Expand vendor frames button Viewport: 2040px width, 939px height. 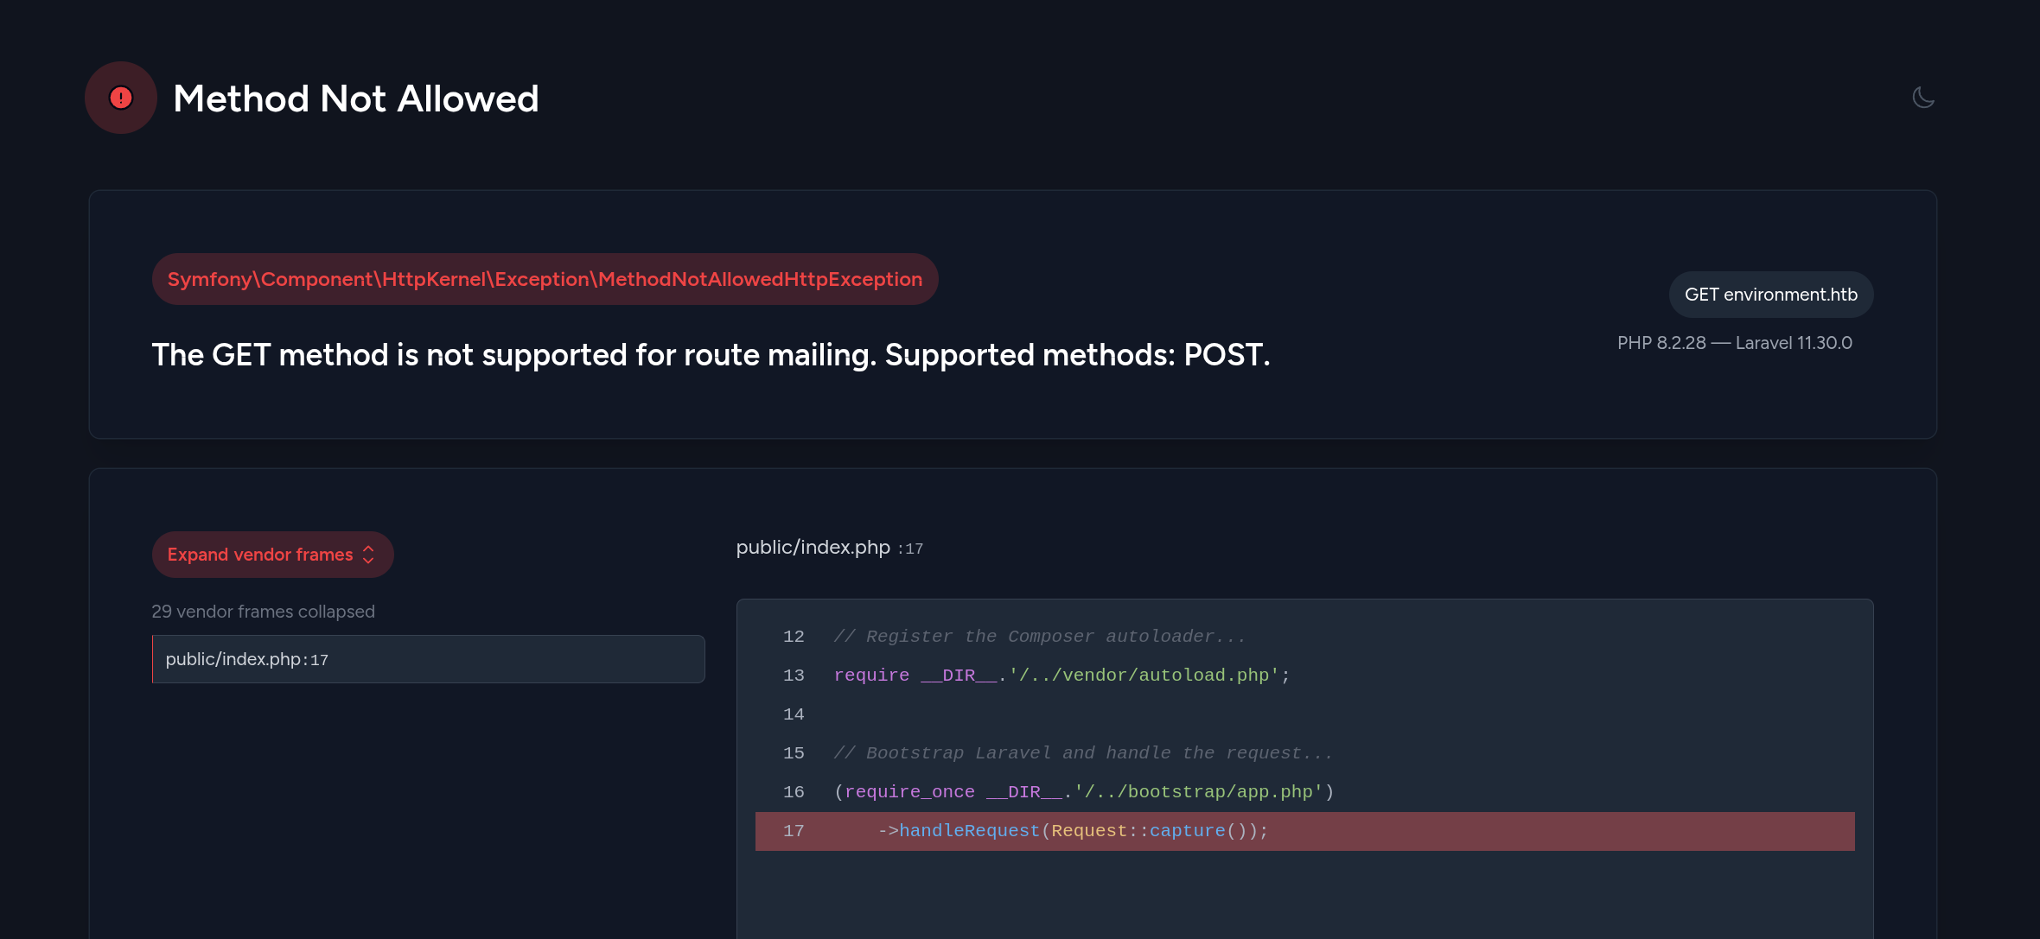click(260, 555)
